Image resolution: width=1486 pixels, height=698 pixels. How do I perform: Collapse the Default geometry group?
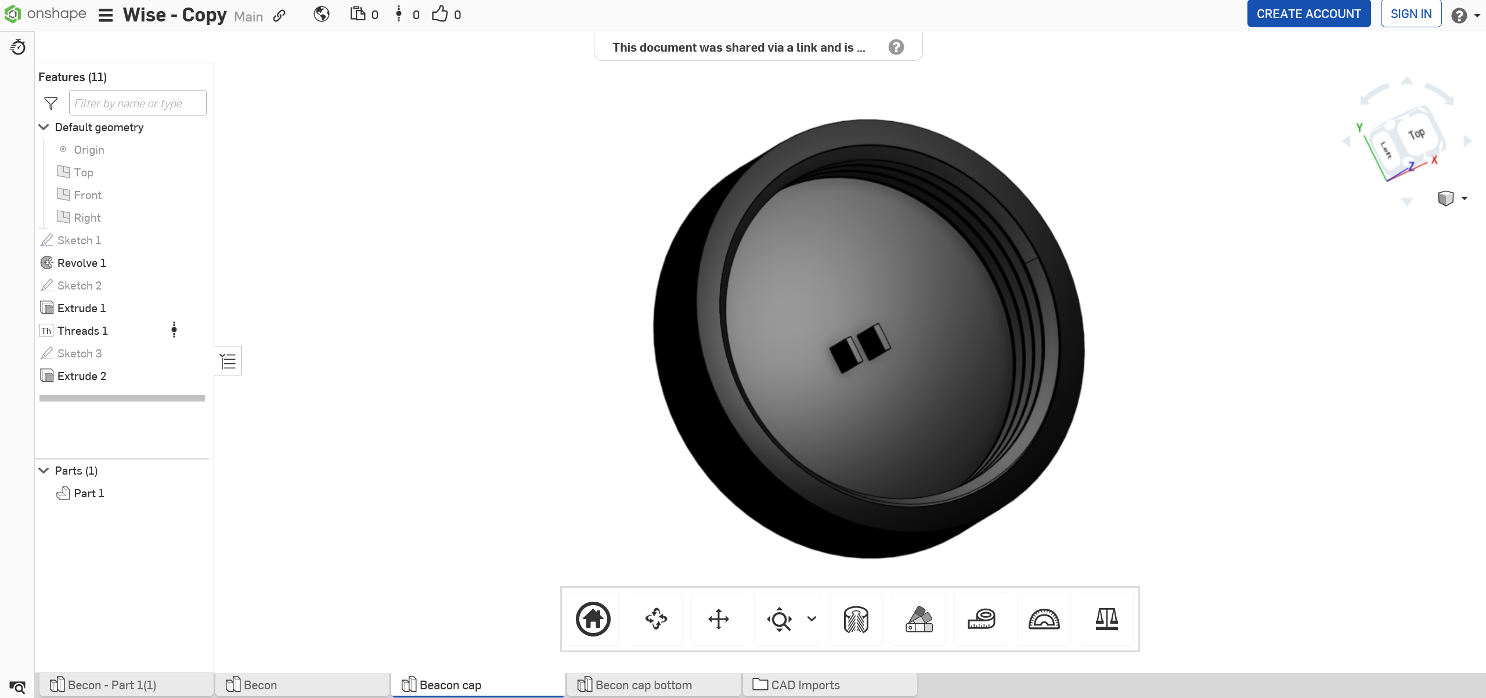44,127
